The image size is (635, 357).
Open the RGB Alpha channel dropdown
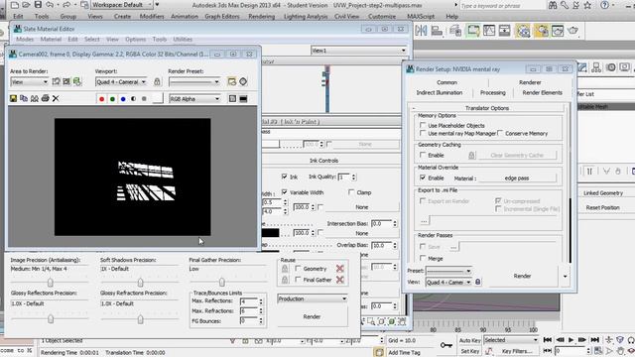click(194, 99)
